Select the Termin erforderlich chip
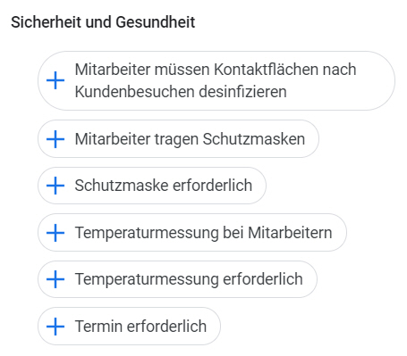 pyautogui.click(x=129, y=327)
